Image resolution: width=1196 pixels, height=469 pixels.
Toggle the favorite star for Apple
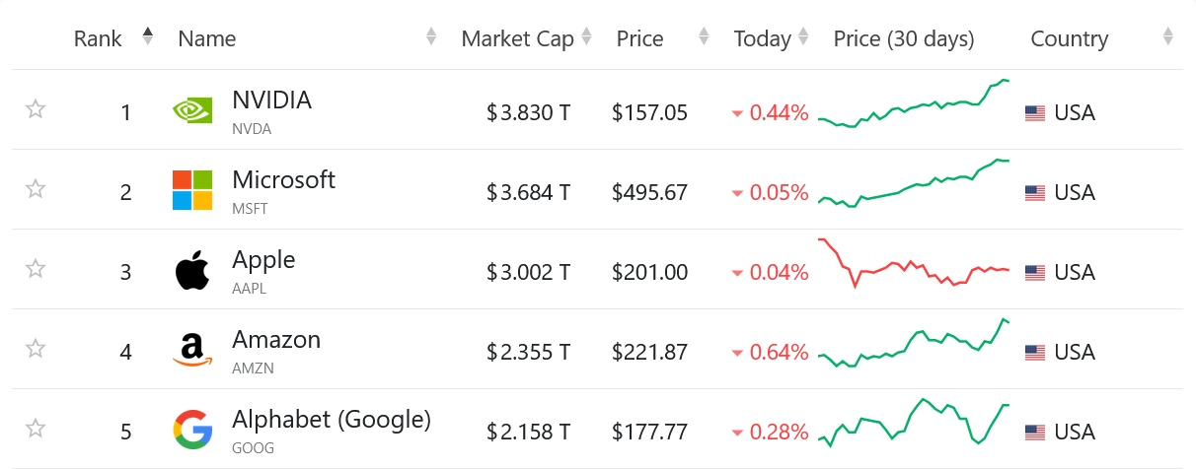pyautogui.click(x=36, y=269)
